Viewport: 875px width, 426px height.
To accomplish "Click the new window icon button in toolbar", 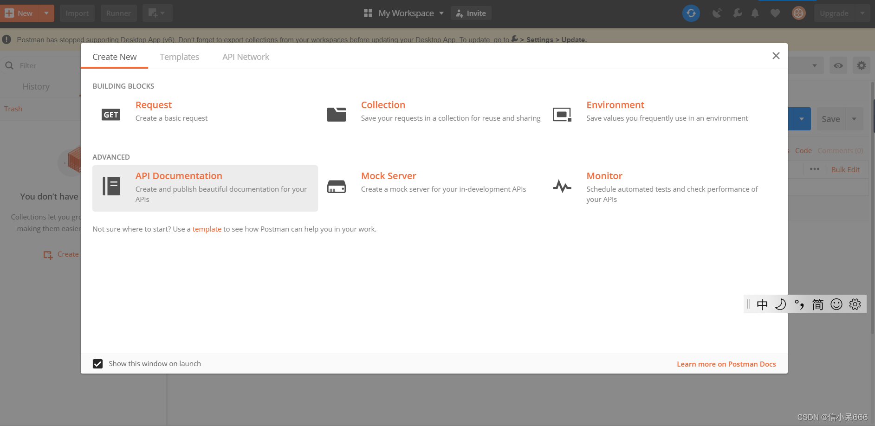I will (157, 13).
